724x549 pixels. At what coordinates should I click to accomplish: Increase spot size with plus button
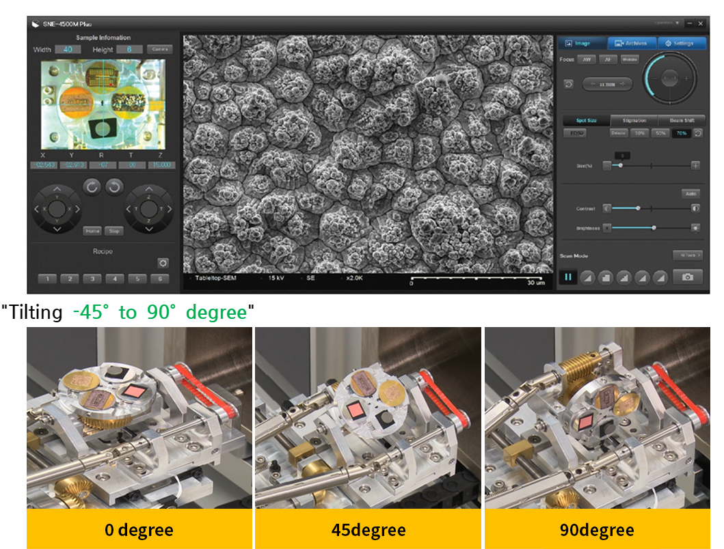(x=695, y=166)
